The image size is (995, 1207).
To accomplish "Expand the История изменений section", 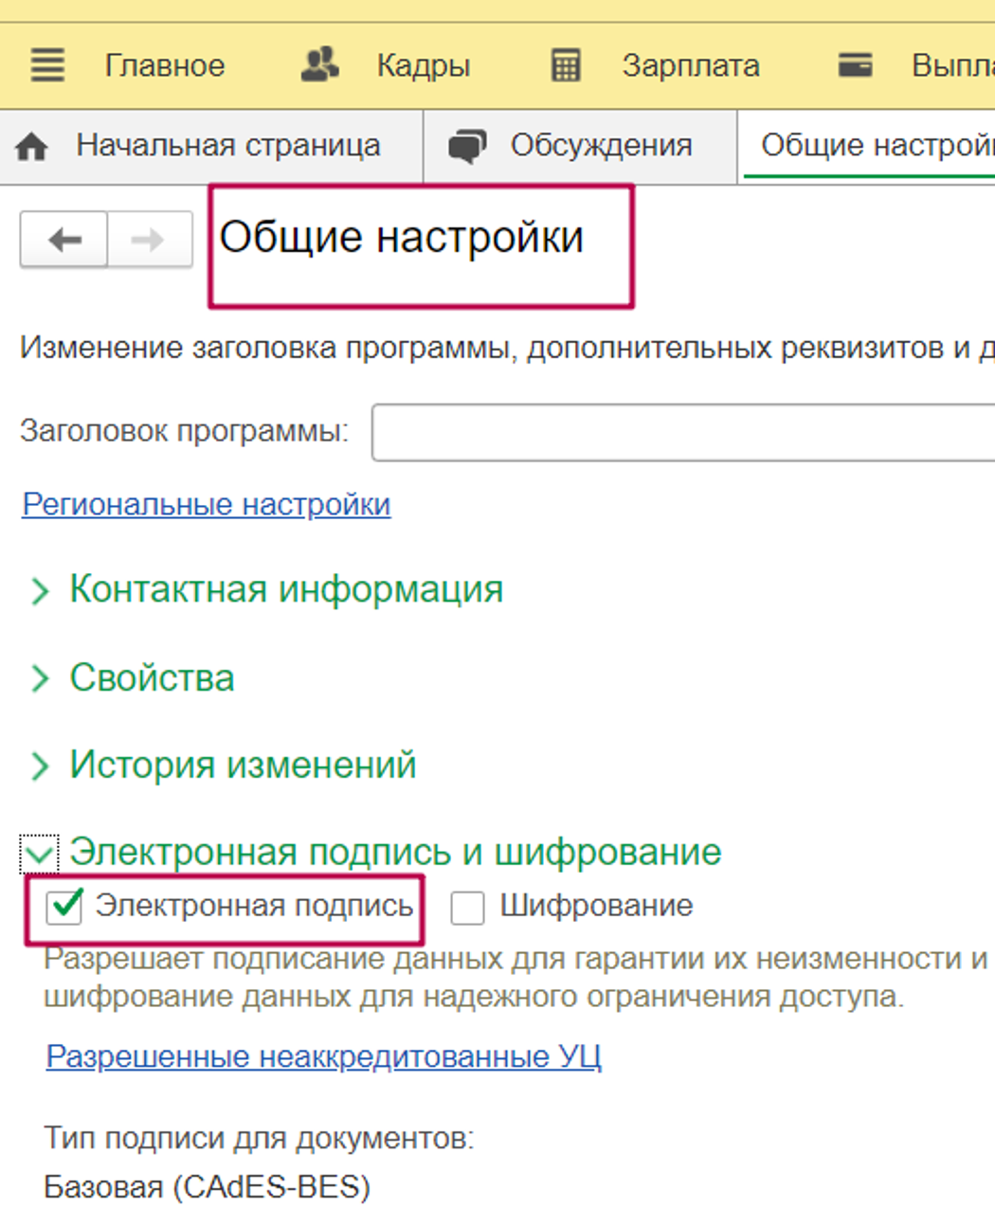I will 40,766.
